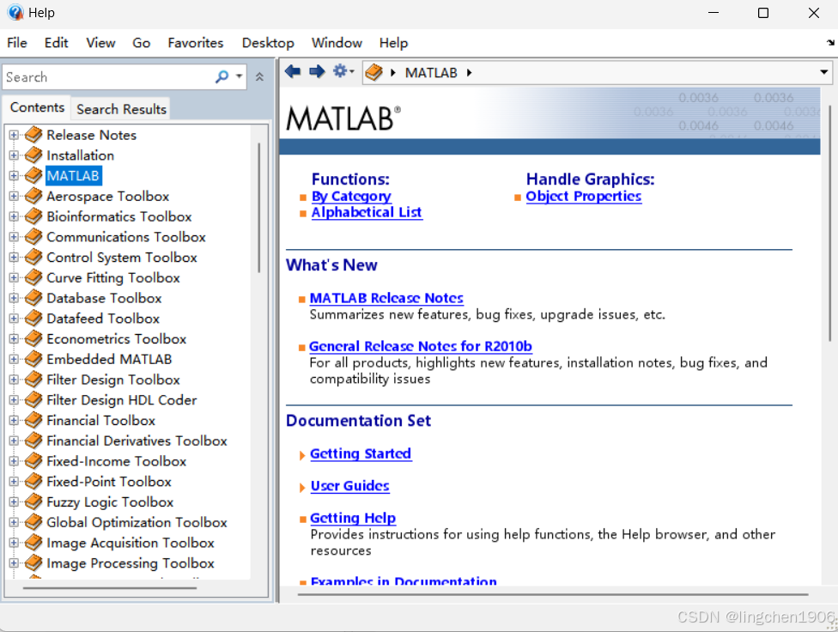Open the Favorites menu
Screen dimensions: 838x632
coord(196,43)
